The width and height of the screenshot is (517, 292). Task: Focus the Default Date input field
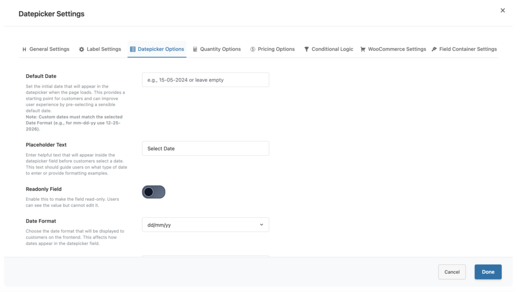coord(205,80)
